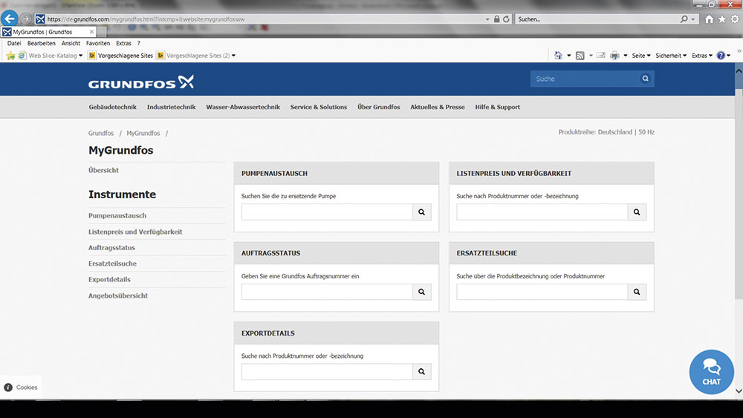Expand the address bar history dropdown arrow

pyautogui.click(x=487, y=19)
